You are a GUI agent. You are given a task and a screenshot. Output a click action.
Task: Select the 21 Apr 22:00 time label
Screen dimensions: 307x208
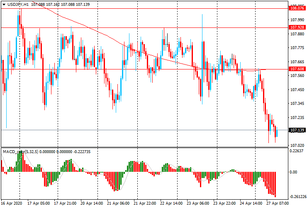click(x=145, y=203)
